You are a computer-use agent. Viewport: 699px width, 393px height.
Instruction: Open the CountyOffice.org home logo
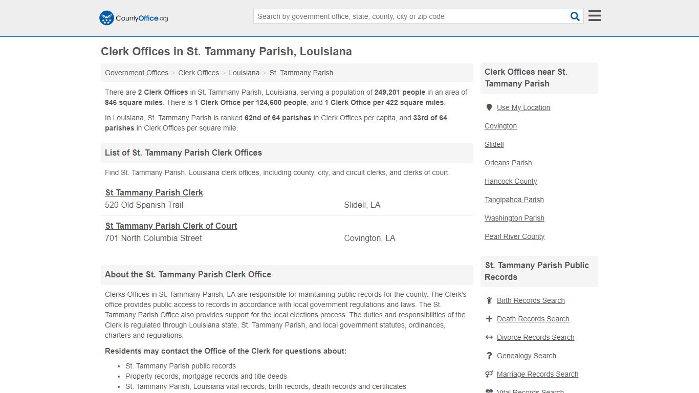(134, 18)
